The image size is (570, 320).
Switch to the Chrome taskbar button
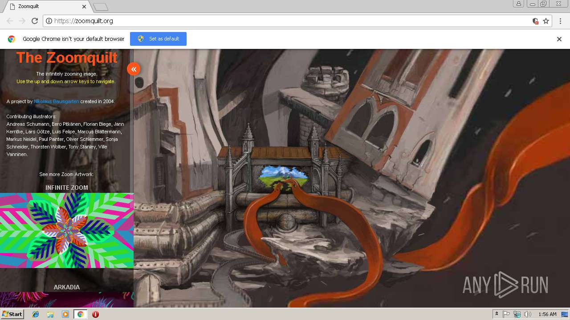point(80,314)
